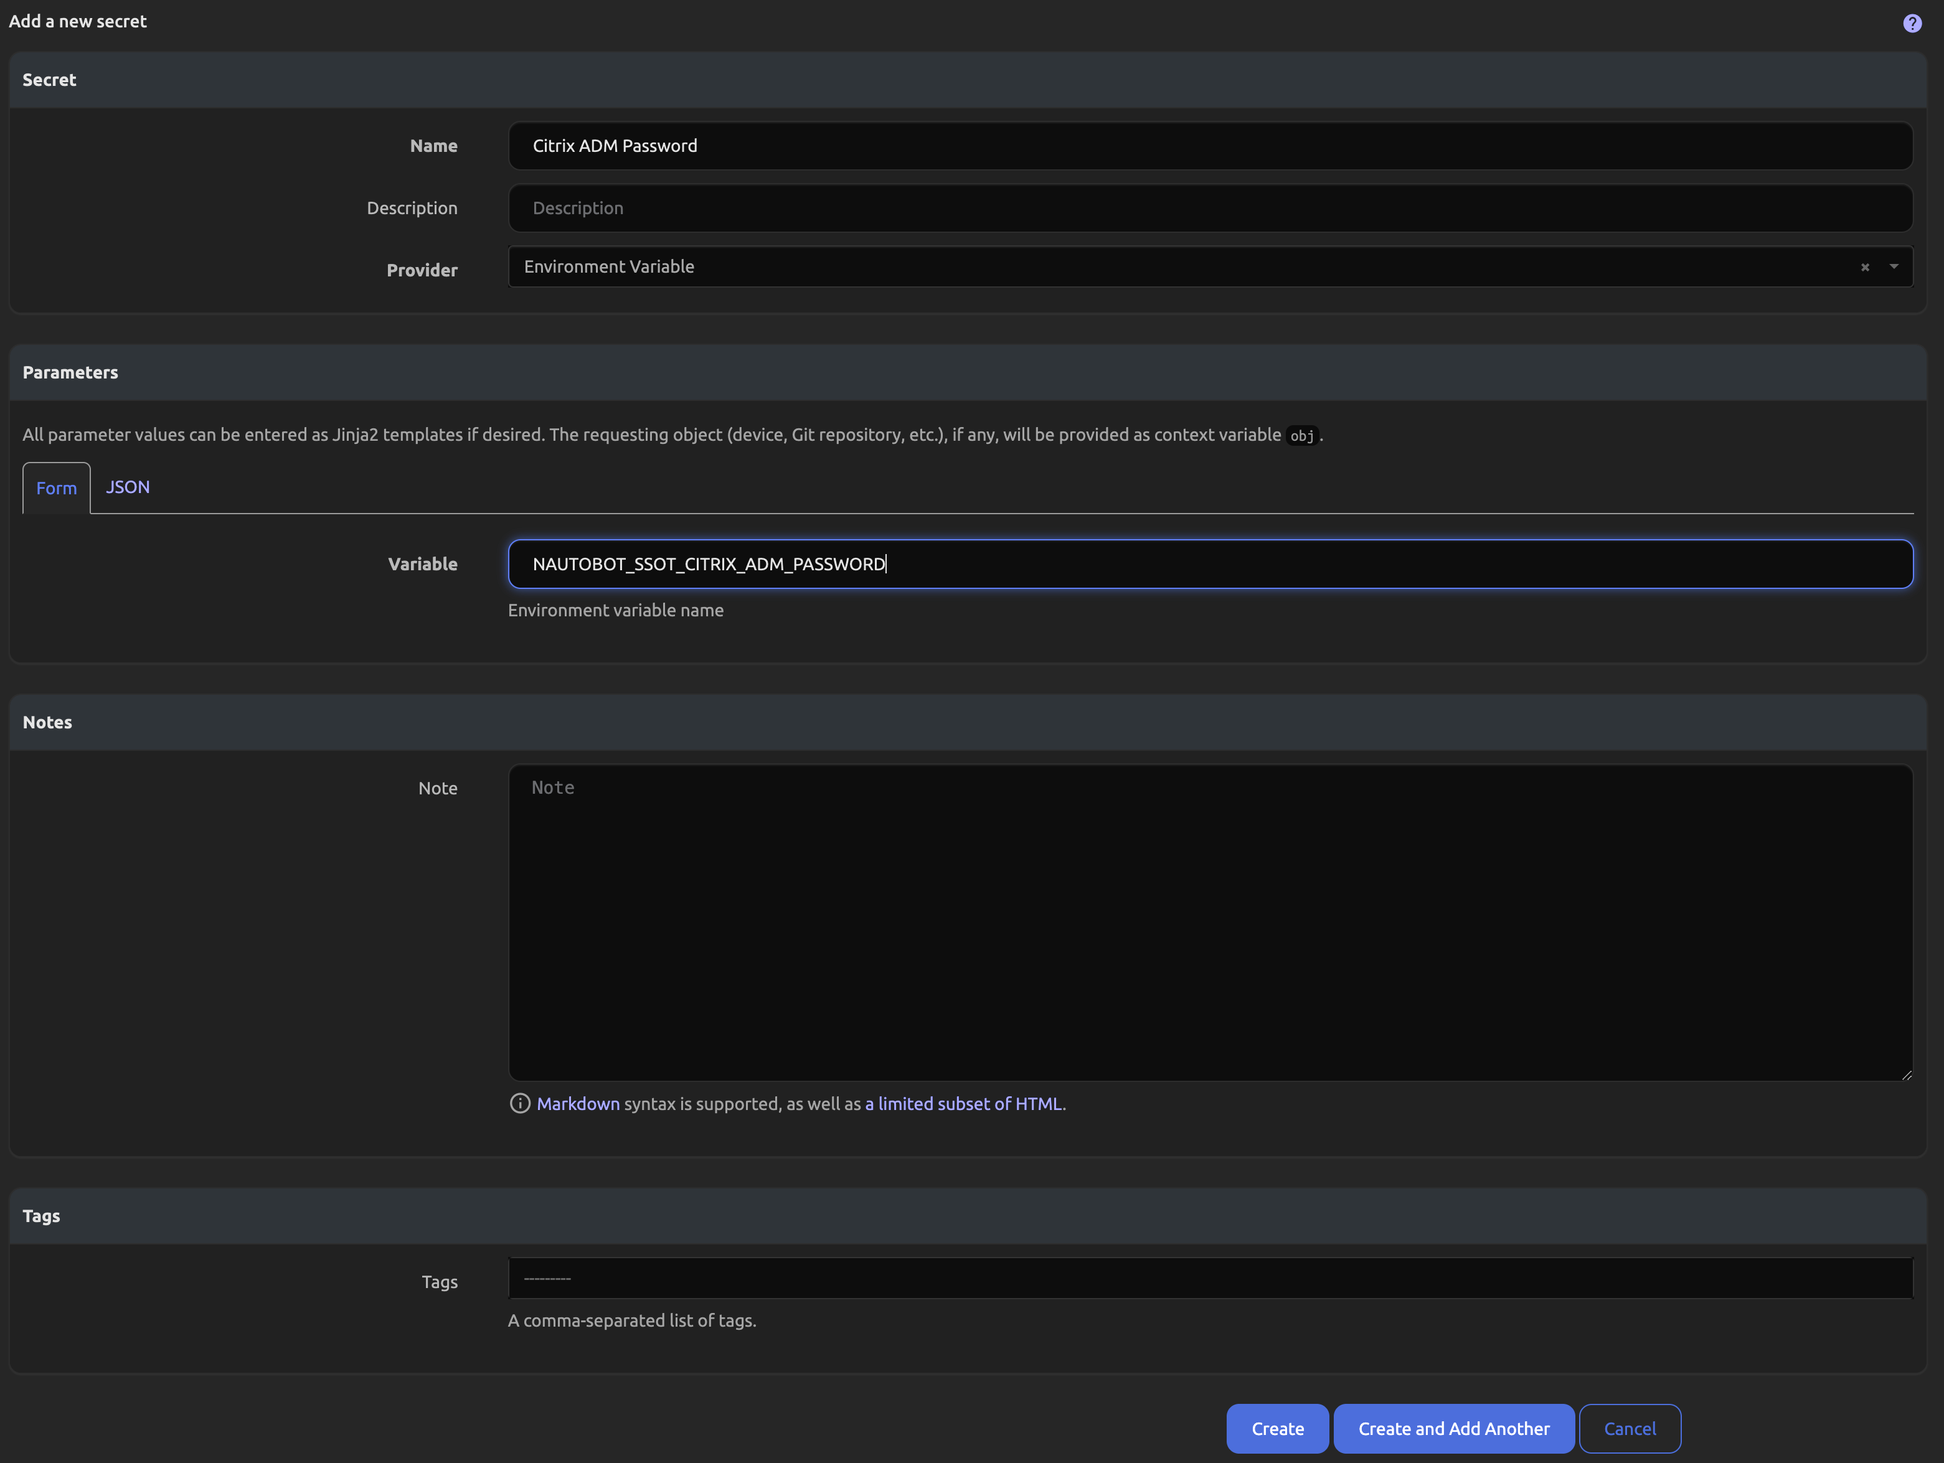Click the Secret section header
The image size is (1944, 1463).
[49, 80]
